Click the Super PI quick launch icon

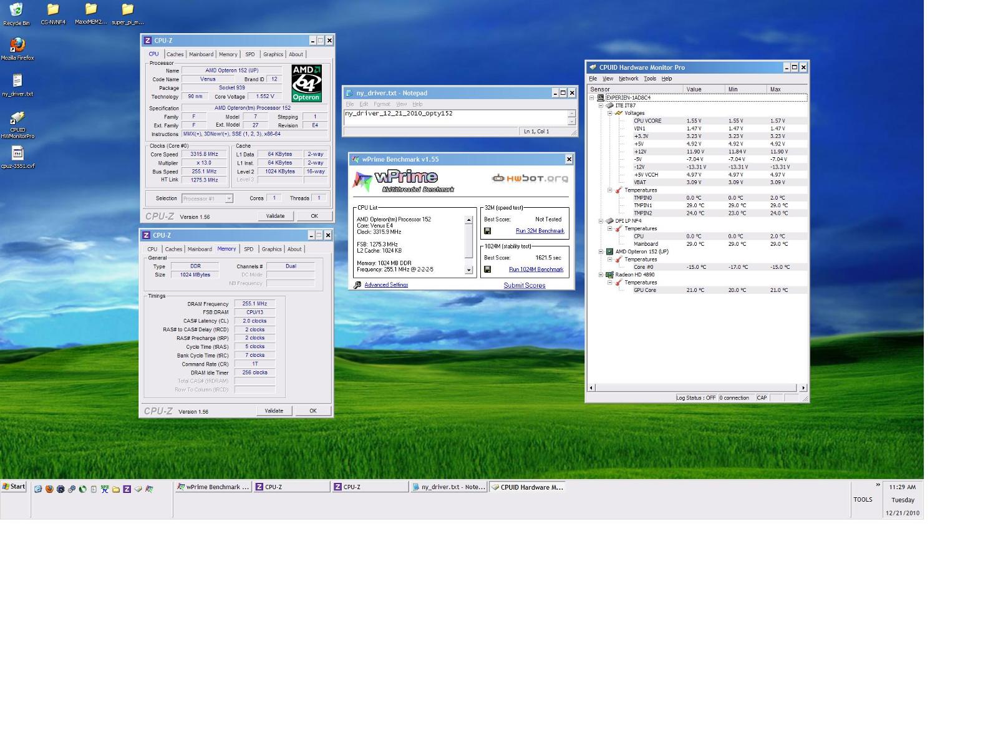pos(105,489)
